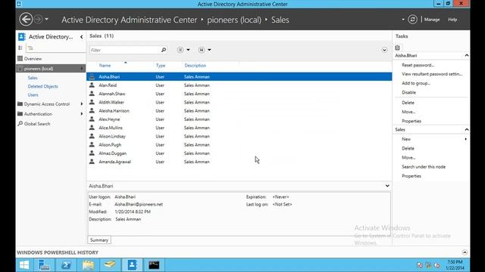Collapse the Aisha.Bhari details pane
Viewport: 485px width, 272px height.
(x=387, y=186)
